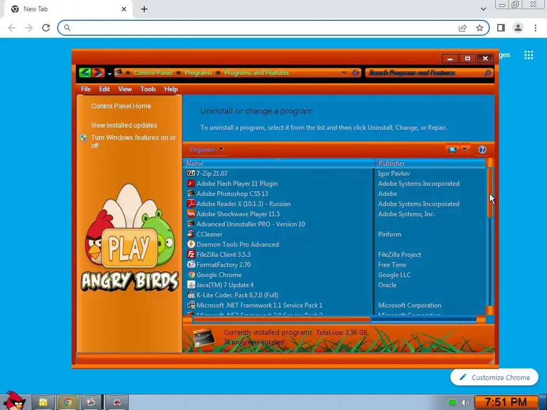Click the Java(TM) 7 Update 4 icon
The height and width of the screenshot is (410, 547).
tap(191, 285)
